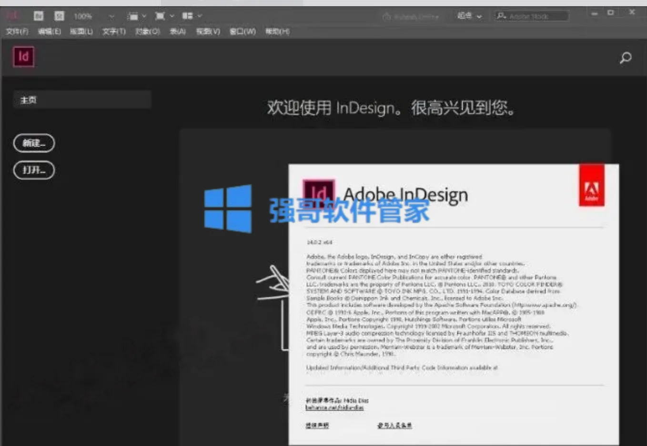Open the Bridge (Br) app button

pyautogui.click(x=39, y=16)
